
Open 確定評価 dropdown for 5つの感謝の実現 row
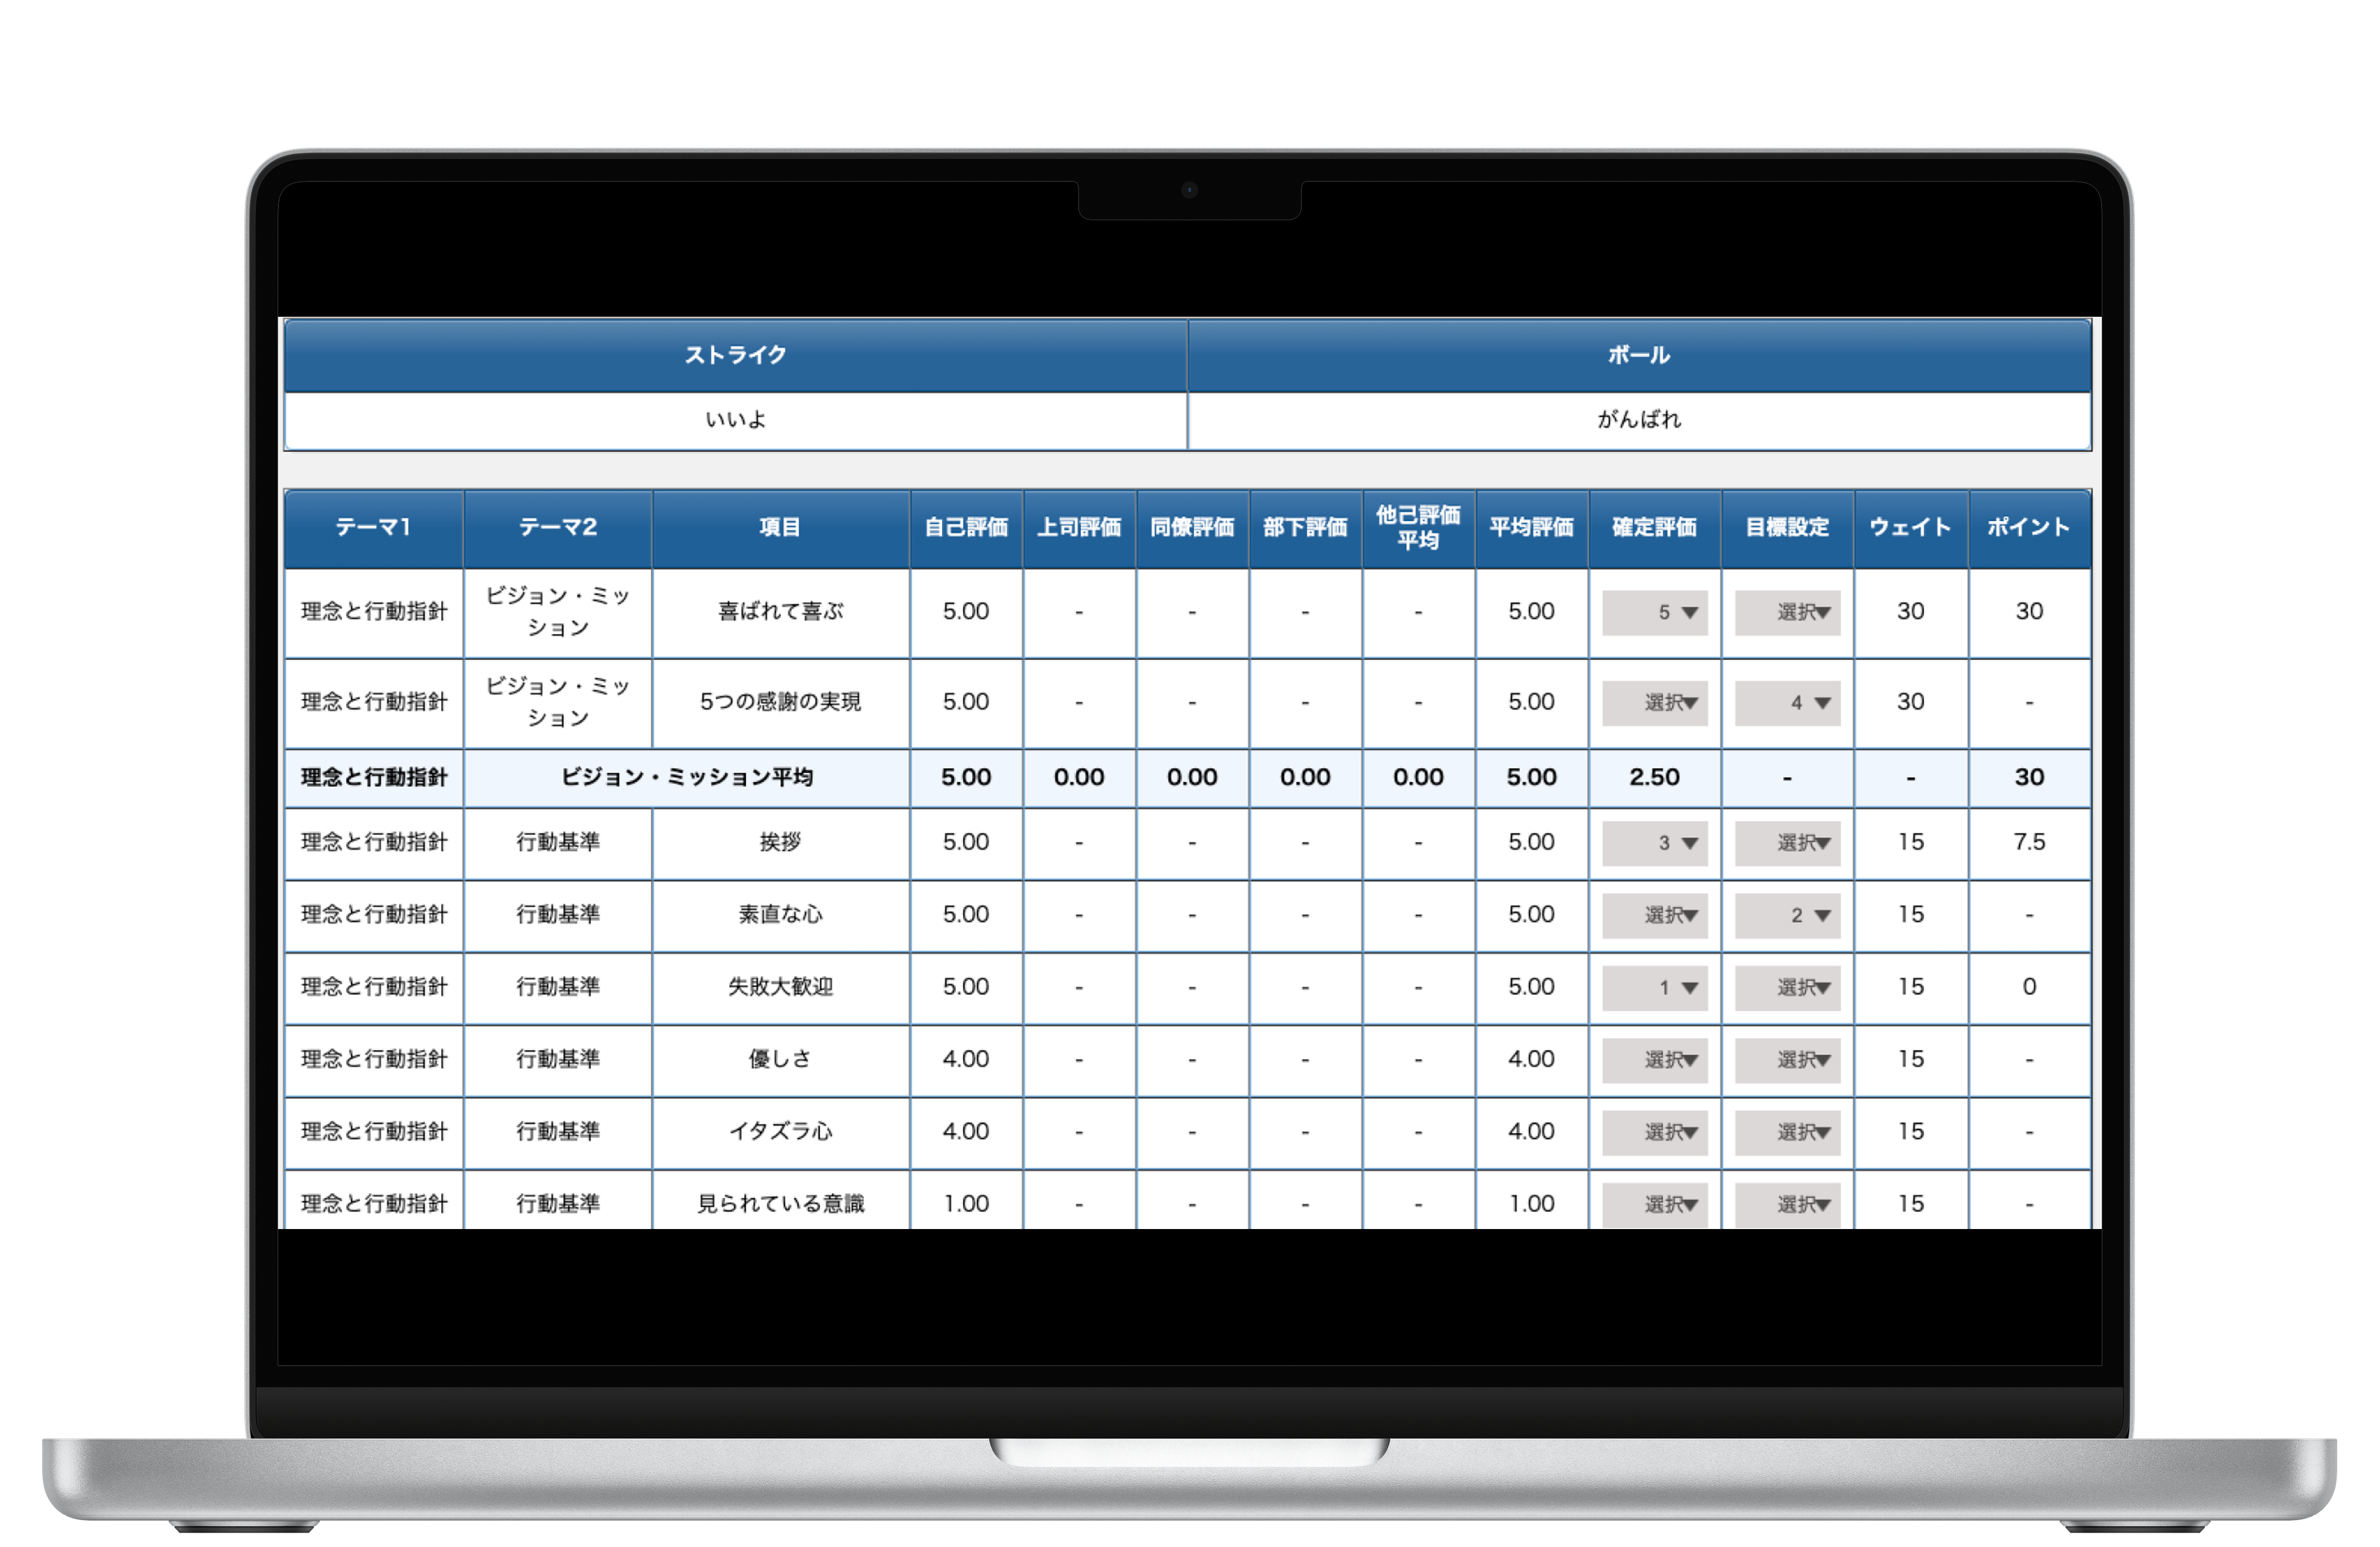pyautogui.click(x=1654, y=703)
